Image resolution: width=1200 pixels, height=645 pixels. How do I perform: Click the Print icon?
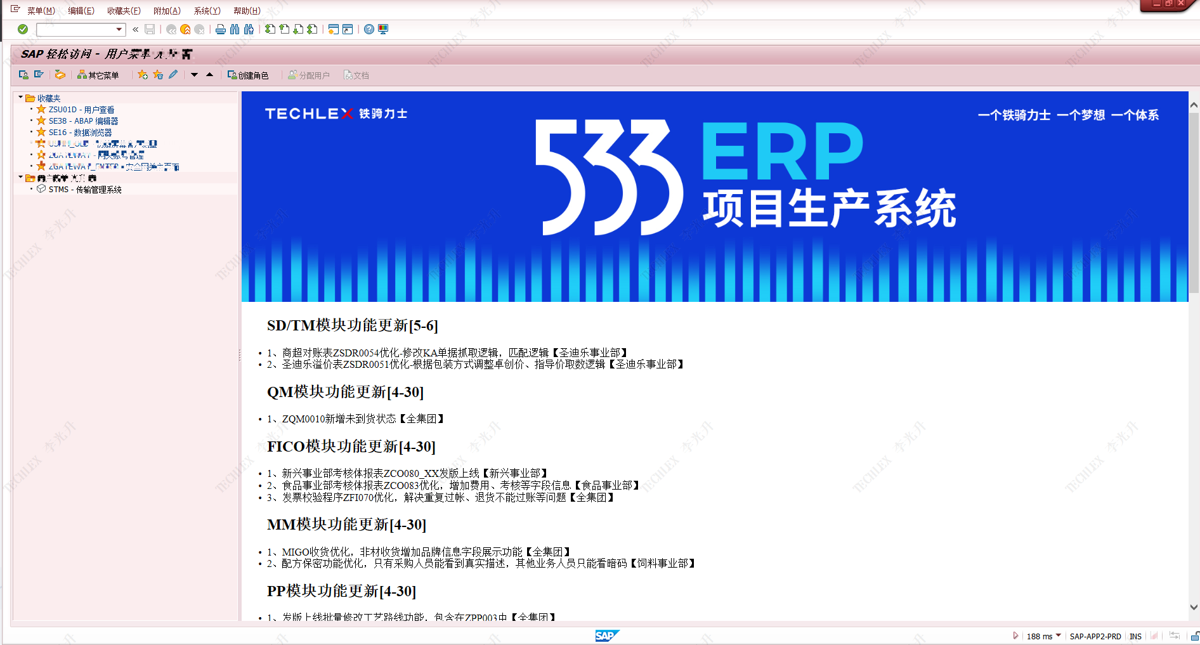[x=221, y=29]
